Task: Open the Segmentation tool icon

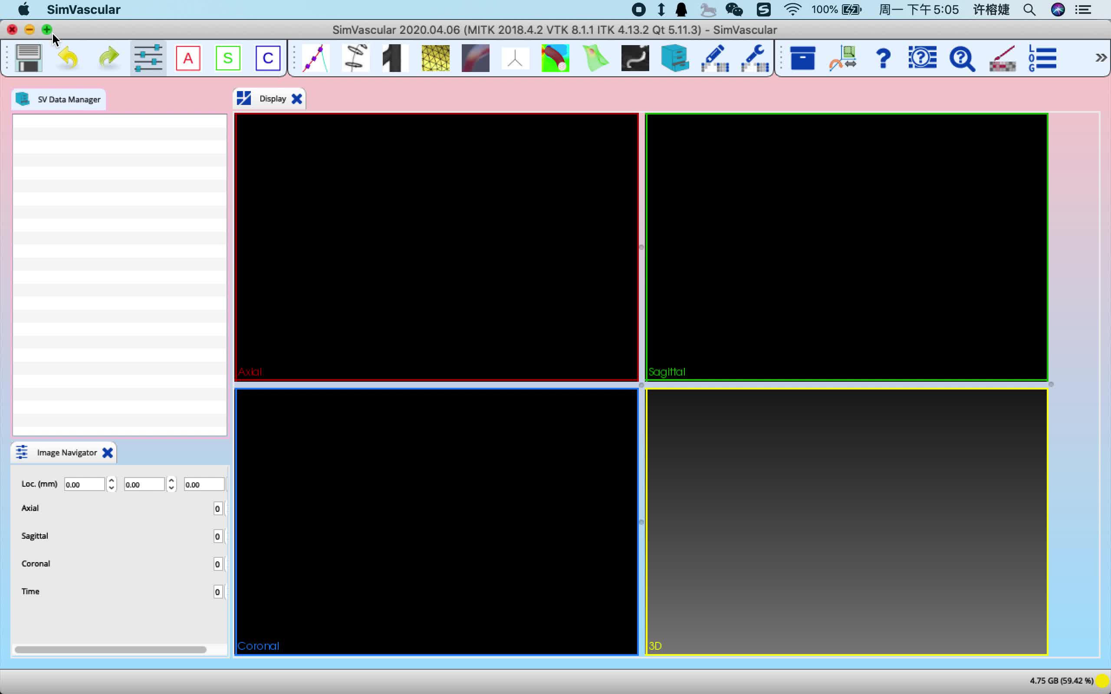Action: coord(356,58)
